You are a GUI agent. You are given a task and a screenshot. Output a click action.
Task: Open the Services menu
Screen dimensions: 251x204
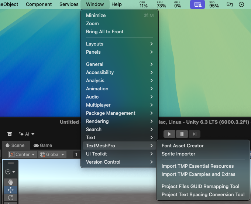tap(69, 4)
